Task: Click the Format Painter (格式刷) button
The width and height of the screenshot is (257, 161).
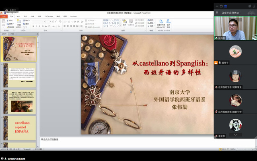Action: coord(10,27)
